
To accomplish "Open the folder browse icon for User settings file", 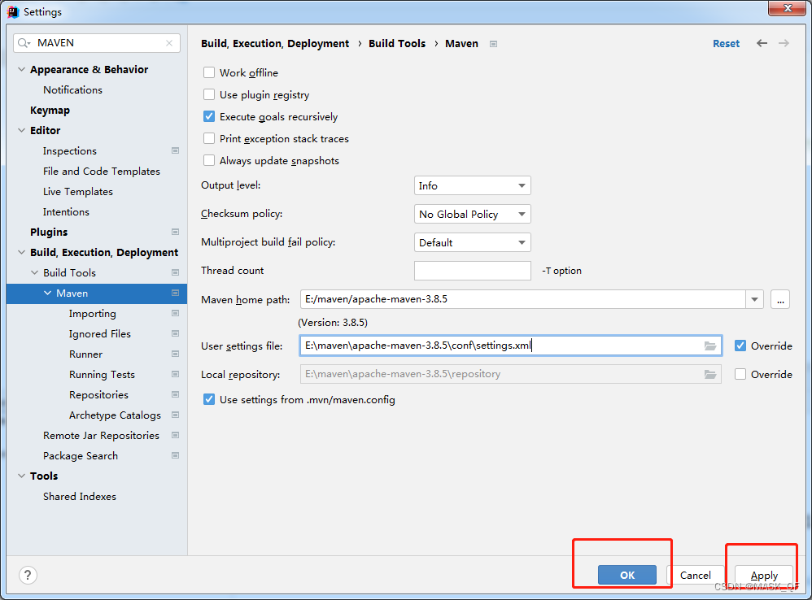I will pyautogui.click(x=711, y=345).
